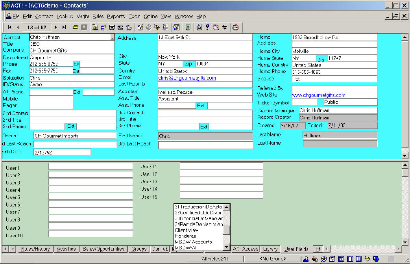
Task: Open the Online menu
Action: (151, 17)
